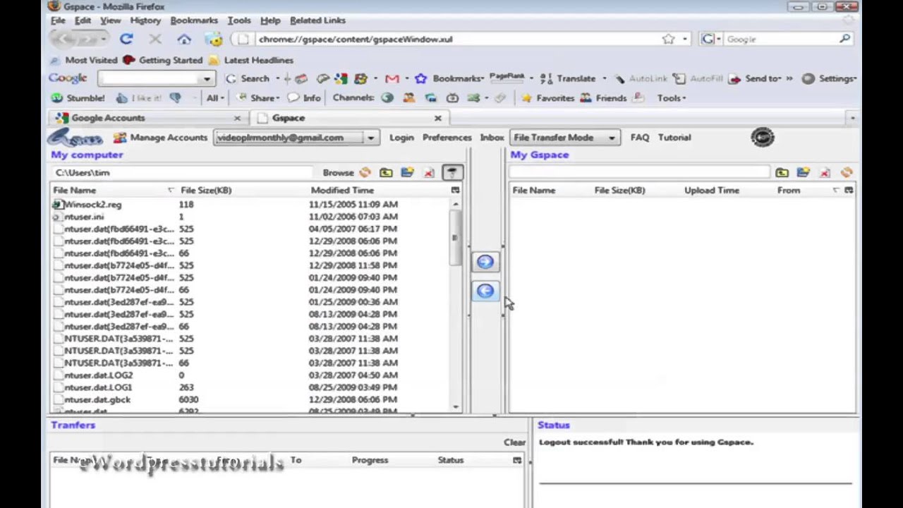Open the History menu
Image resolution: width=903 pixels, height=508 pixels.
pos(145,20)
